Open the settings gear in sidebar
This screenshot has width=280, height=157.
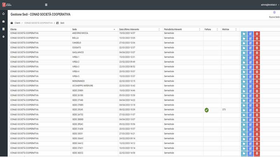[3, 37]
